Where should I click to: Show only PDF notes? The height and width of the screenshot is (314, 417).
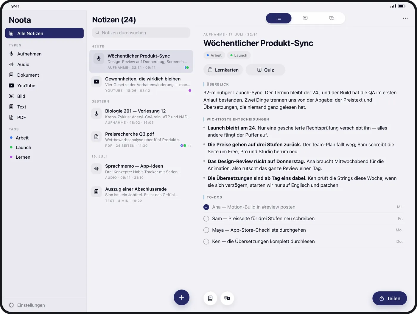(44, 117)
